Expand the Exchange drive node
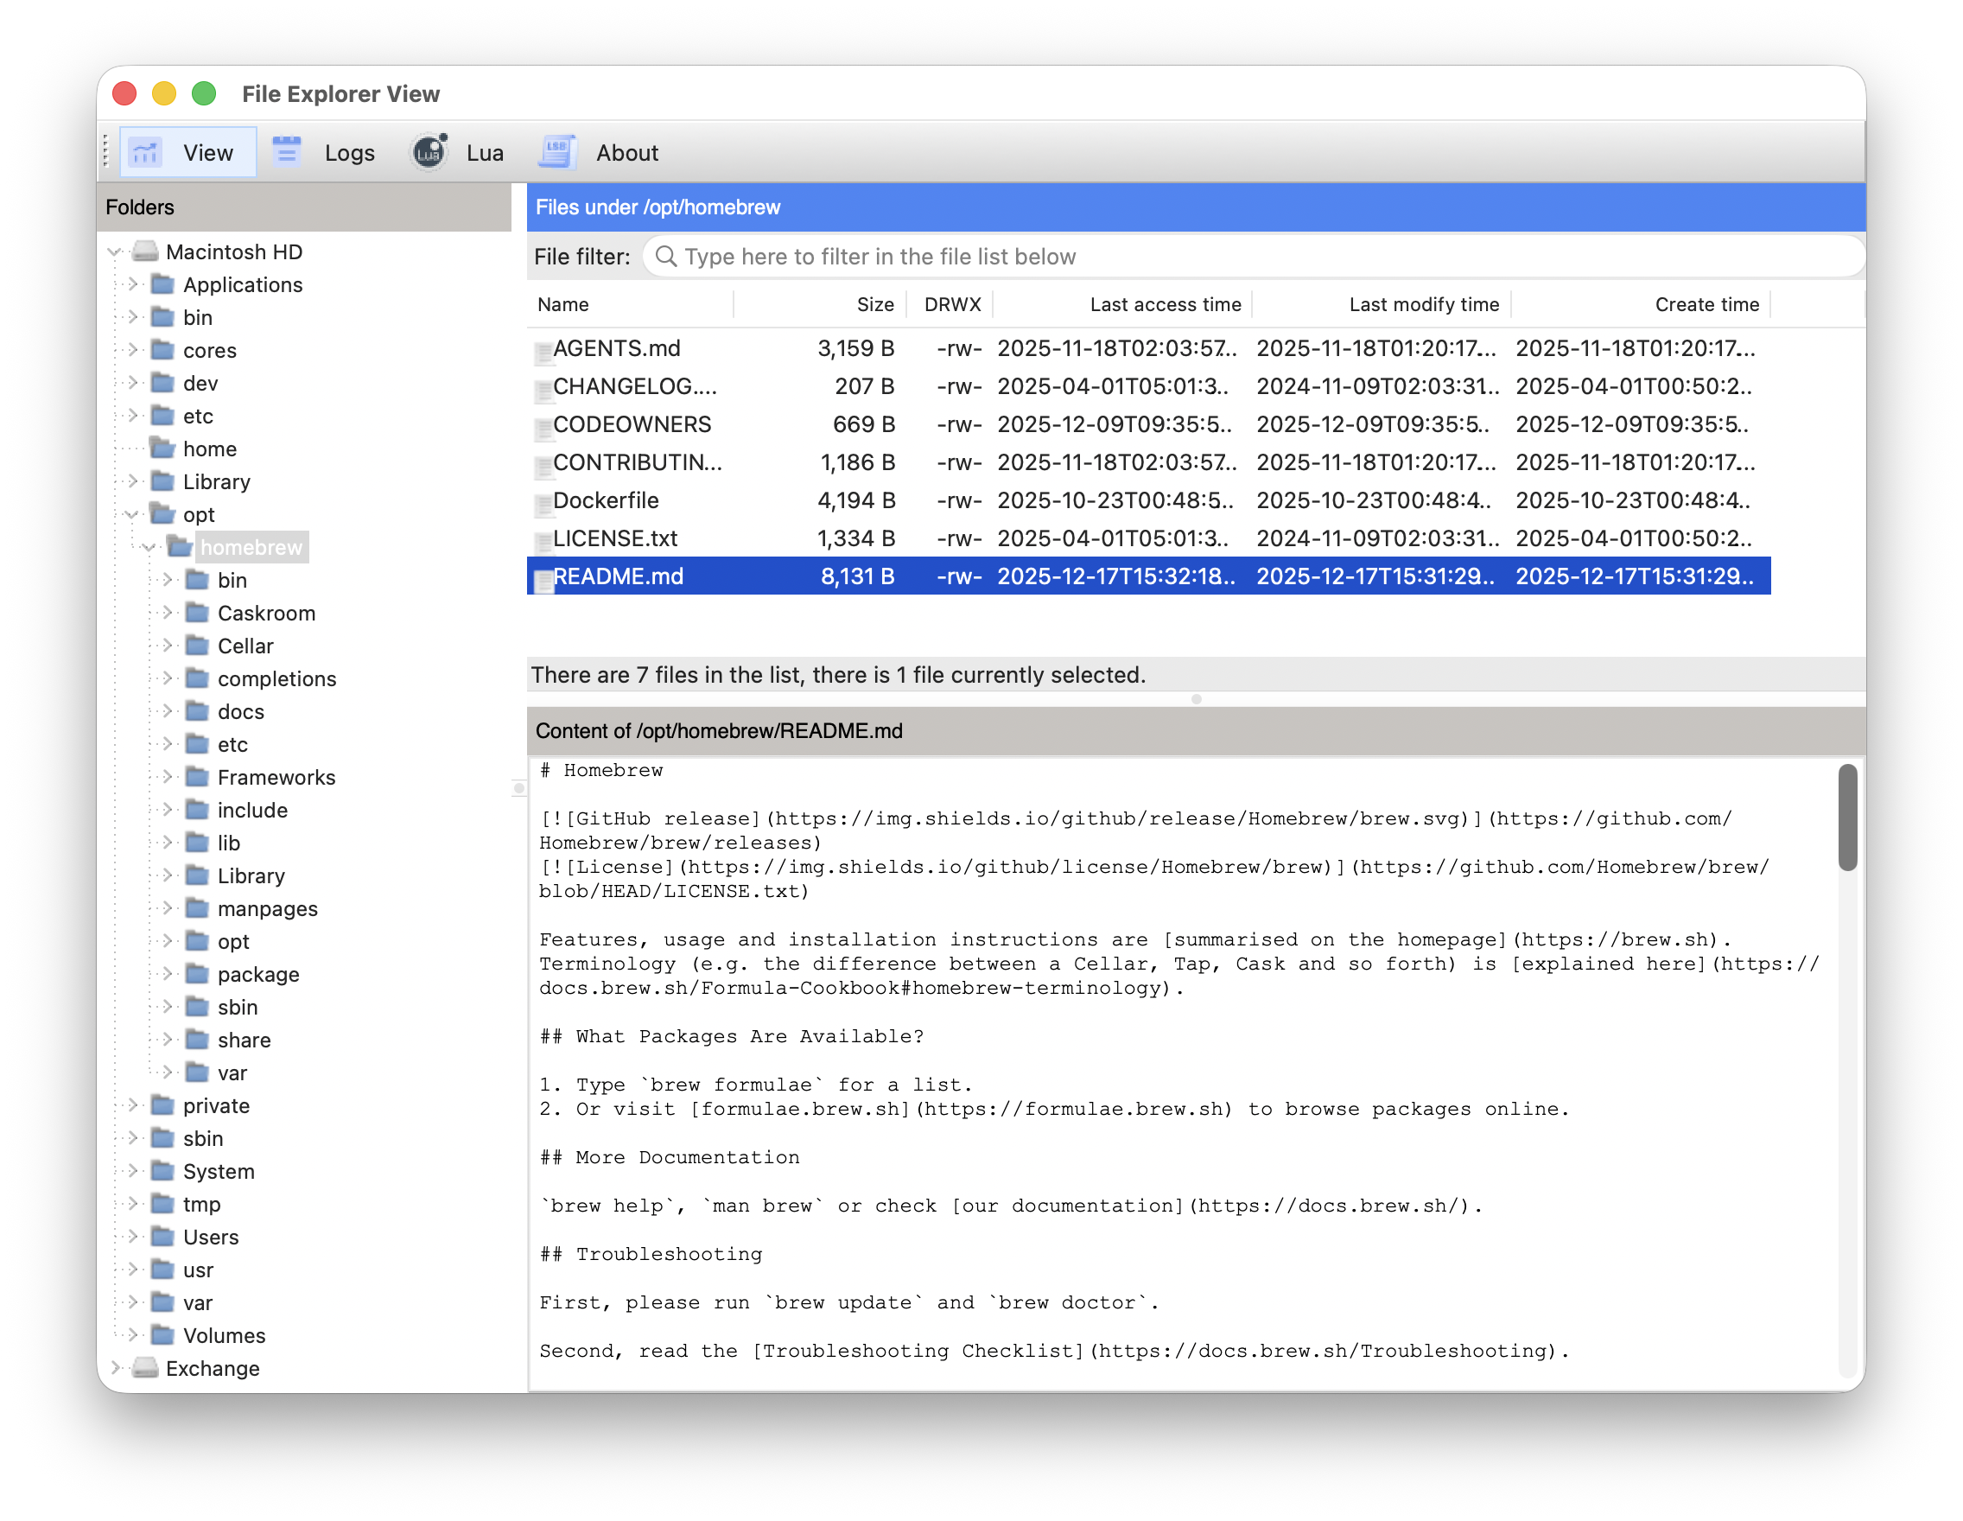Viewport: 1963px width, 1521px height. click(115, 1368)
